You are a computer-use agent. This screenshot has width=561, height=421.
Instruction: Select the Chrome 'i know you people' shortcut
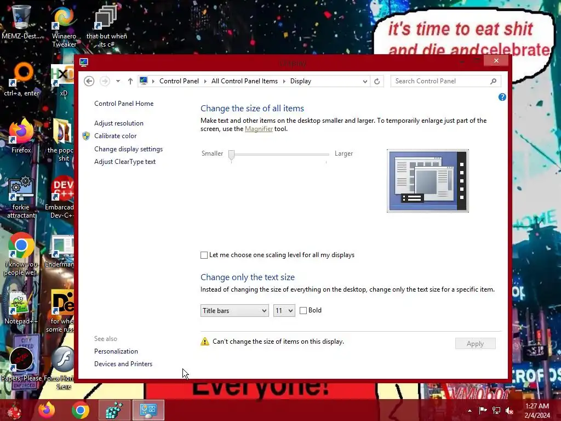point(21,254)
